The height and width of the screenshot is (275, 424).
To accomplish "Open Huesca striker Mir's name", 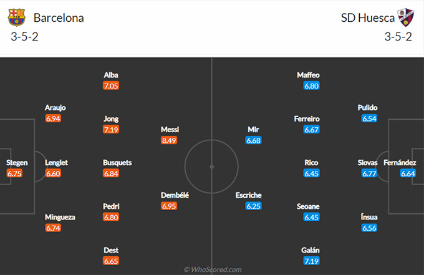I will (x=254, y=130).
